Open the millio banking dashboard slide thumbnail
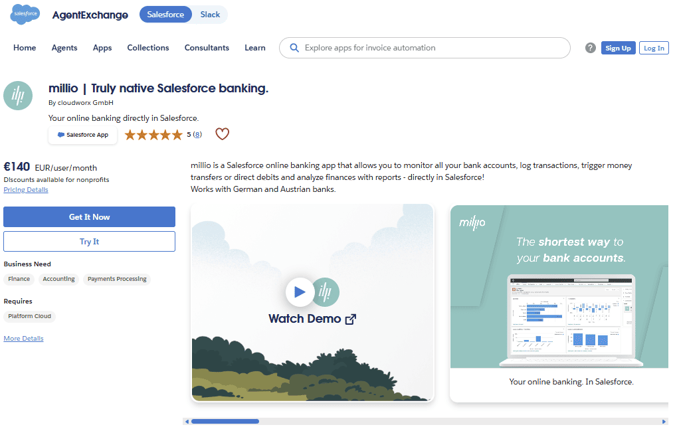 (x=559, y=287)
